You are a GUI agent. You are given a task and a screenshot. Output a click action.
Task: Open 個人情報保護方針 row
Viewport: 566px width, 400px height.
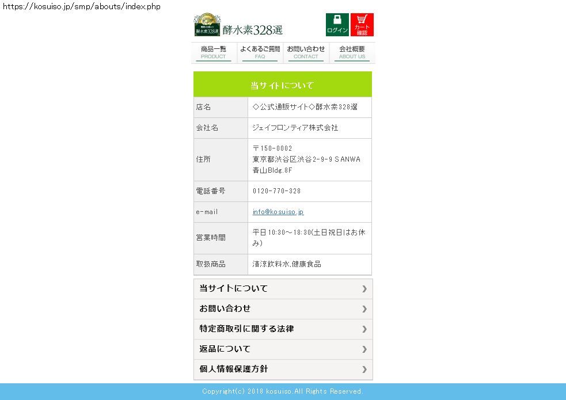pos(283,369)
